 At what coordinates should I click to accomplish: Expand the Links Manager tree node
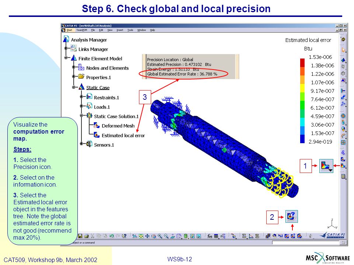coord(66,48)
